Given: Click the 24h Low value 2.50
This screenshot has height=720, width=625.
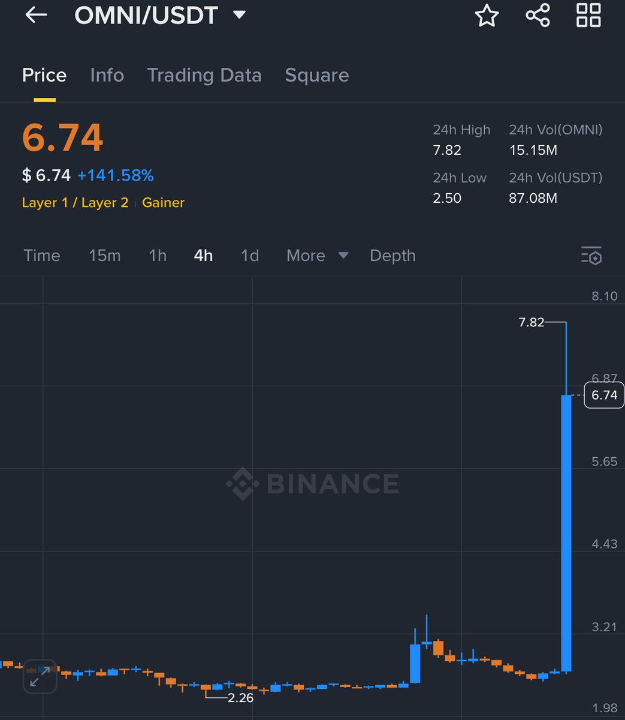Looking at the screenshot, I should 447,198.
